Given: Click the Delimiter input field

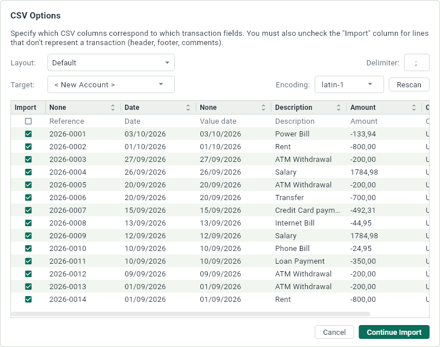Looking at the screenshot, I should [x=417, y=62].
